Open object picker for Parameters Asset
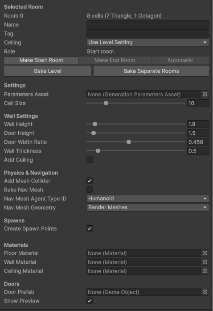 [205, 94]
